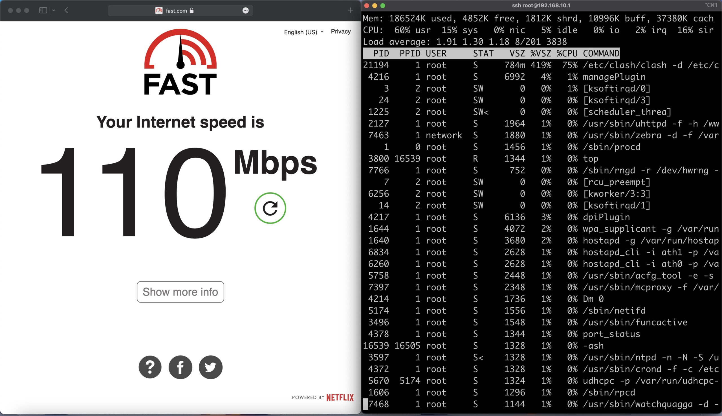Click the padlock icon beside fast.com
This screenshot has width=722, height=416.
[191, 10]
